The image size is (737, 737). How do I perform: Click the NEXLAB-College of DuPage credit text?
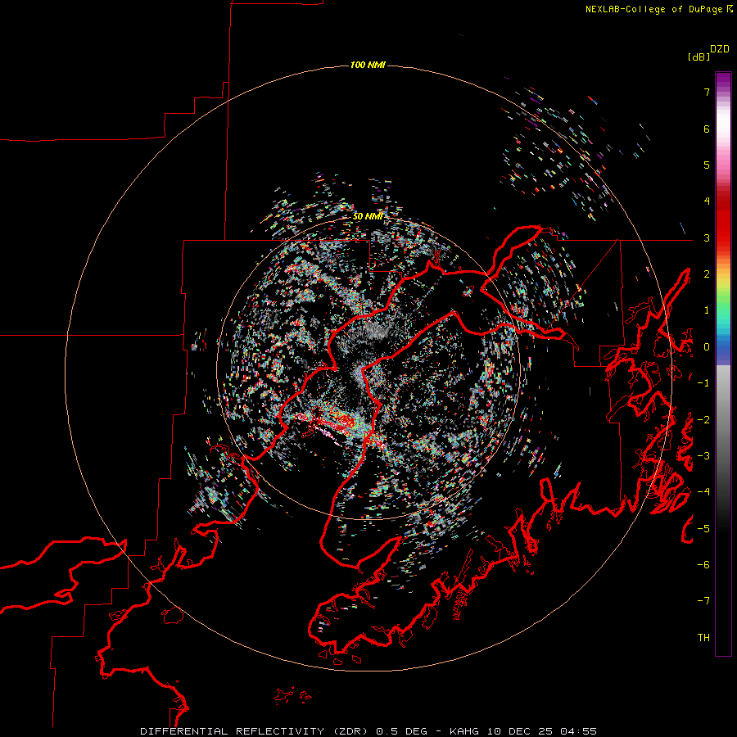coord(653,9)
